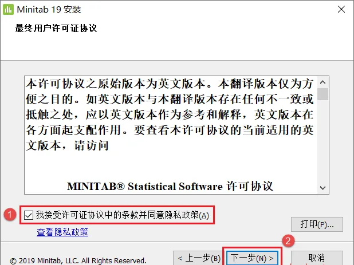Click the 最终用户许可证协议 heading text

(x=56, y=28)
